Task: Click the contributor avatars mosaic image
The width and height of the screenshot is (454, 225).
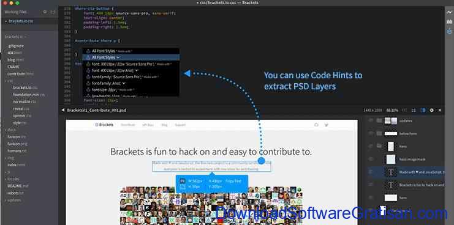Action: pos(211,205)
